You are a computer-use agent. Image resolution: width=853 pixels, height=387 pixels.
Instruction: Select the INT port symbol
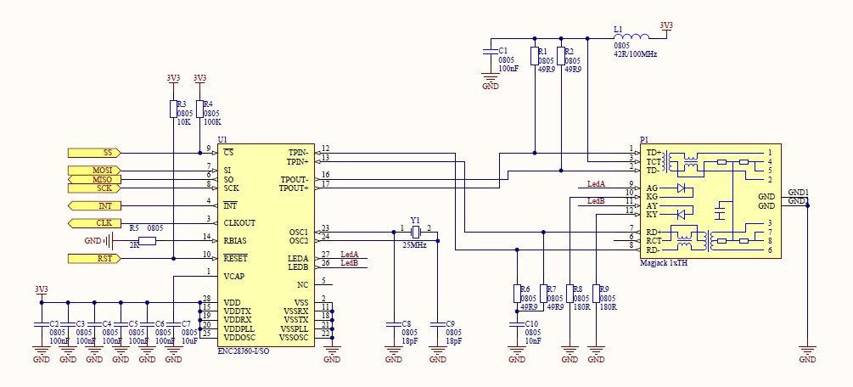94,206
